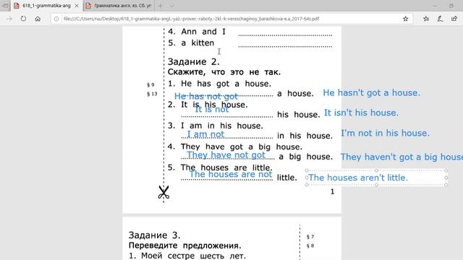Click the top-middle handle of text box
This screenshot has width=463, height=260.
click(x=376, y=170)
